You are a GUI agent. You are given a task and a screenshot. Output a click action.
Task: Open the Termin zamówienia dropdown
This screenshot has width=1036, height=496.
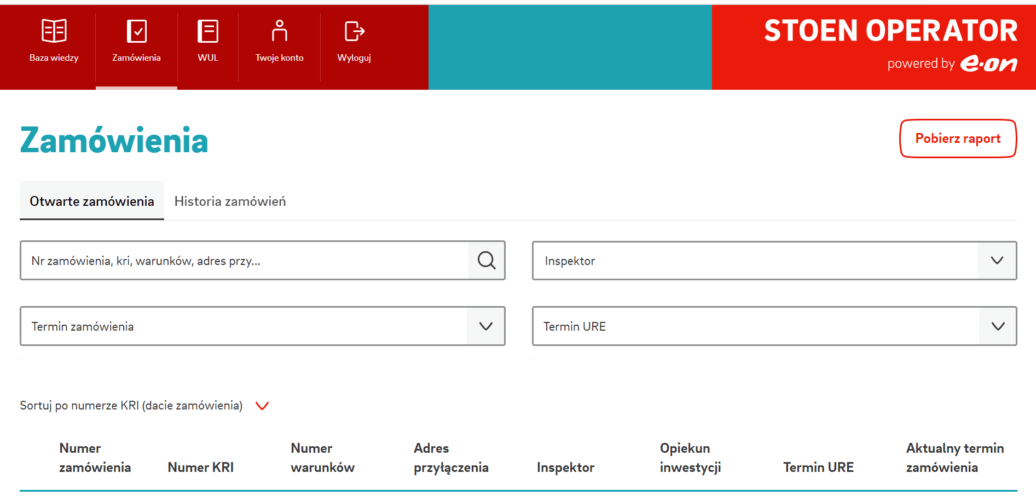(x=485, y=326)
